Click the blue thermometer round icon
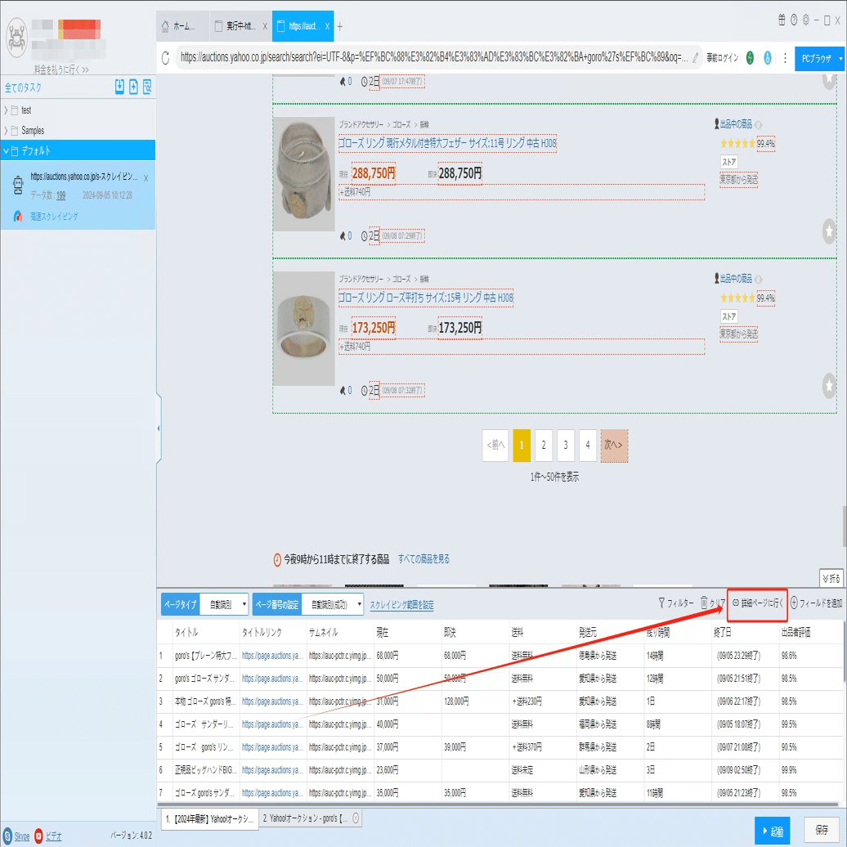 (767, 58)
